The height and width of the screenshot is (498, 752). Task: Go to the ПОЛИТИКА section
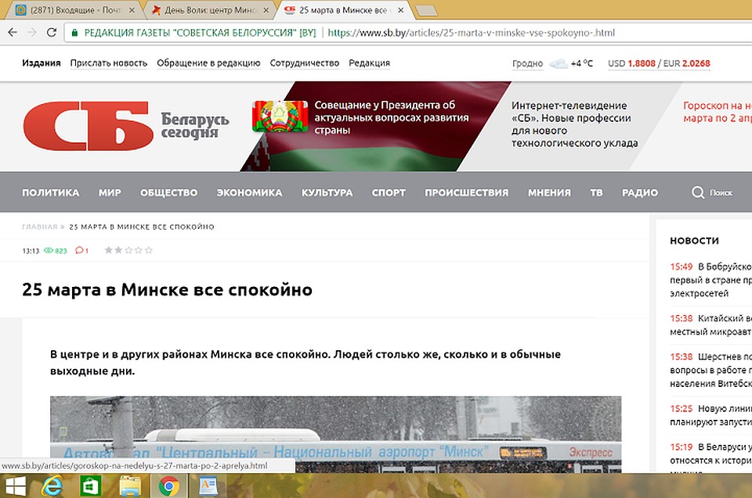[x=51, y=192]
